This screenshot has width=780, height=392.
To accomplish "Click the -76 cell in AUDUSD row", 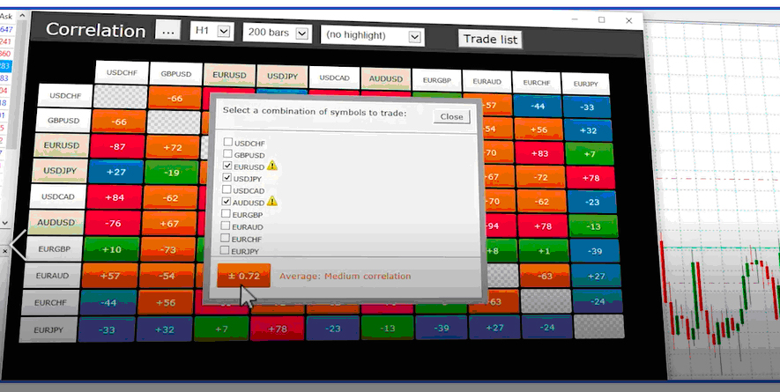I will pos(113,224).
